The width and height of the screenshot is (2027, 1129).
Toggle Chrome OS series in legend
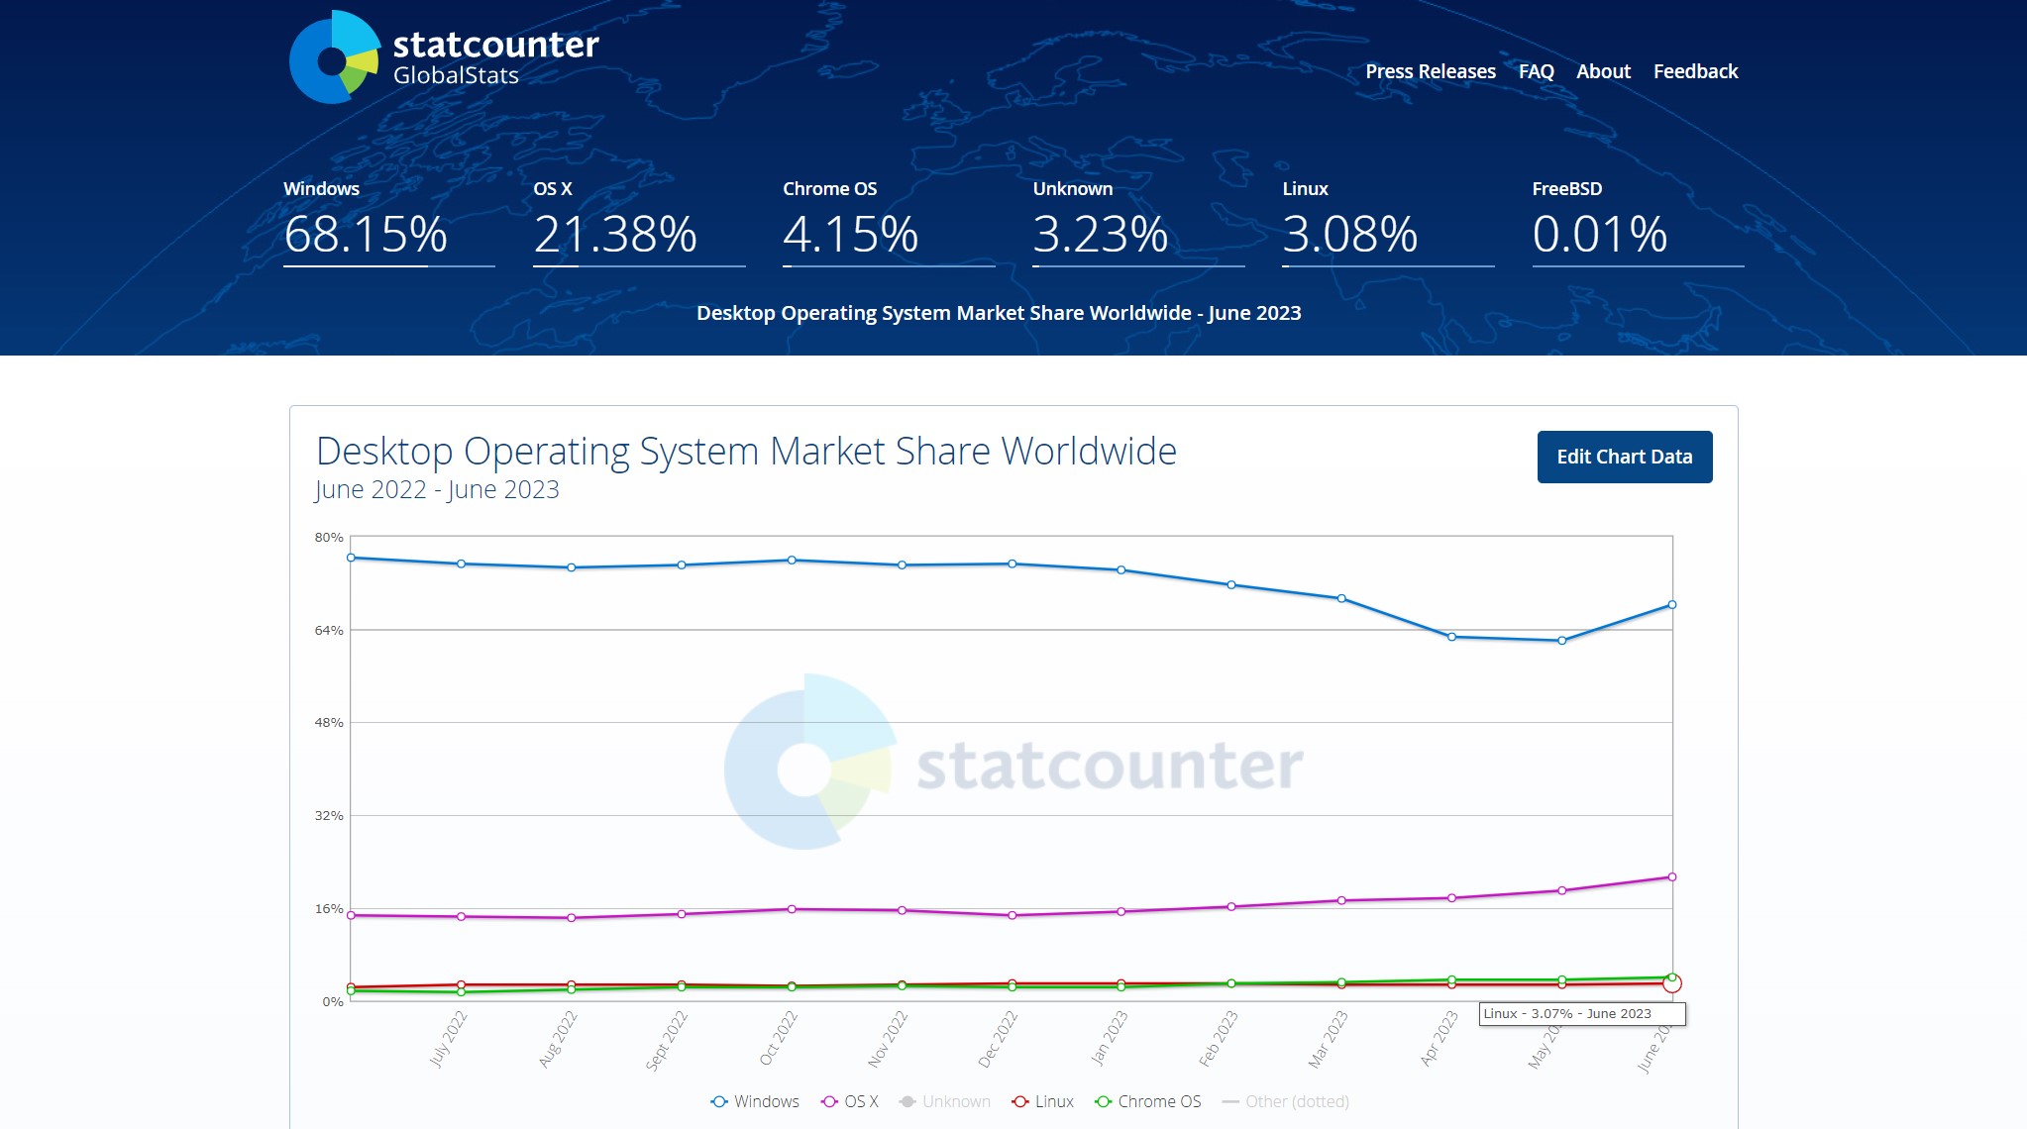1147,1101
